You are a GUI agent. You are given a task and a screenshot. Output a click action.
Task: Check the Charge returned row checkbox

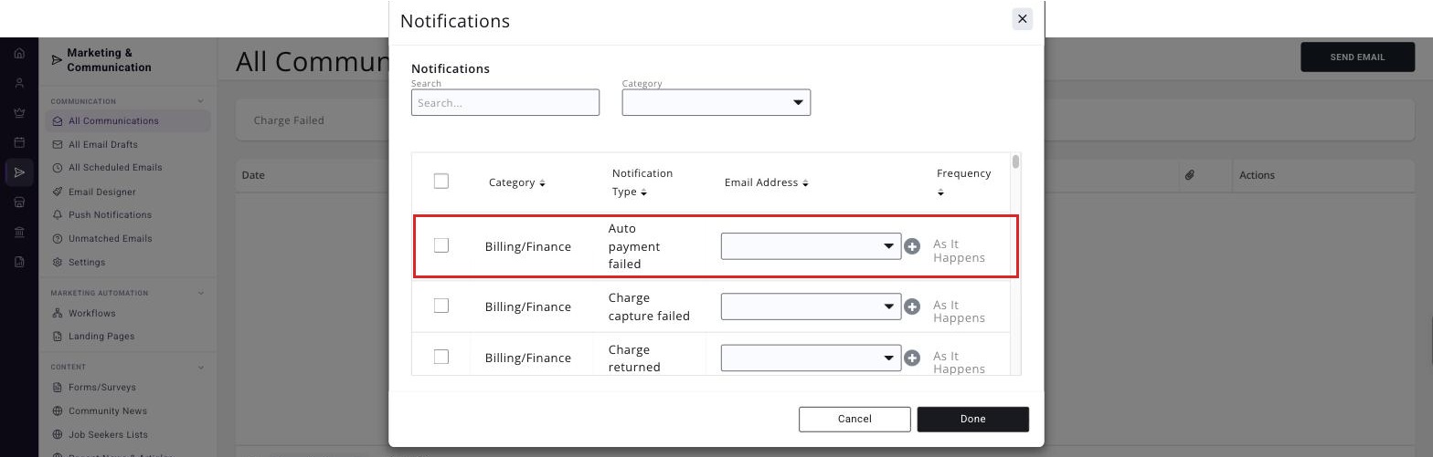(441, 357)
